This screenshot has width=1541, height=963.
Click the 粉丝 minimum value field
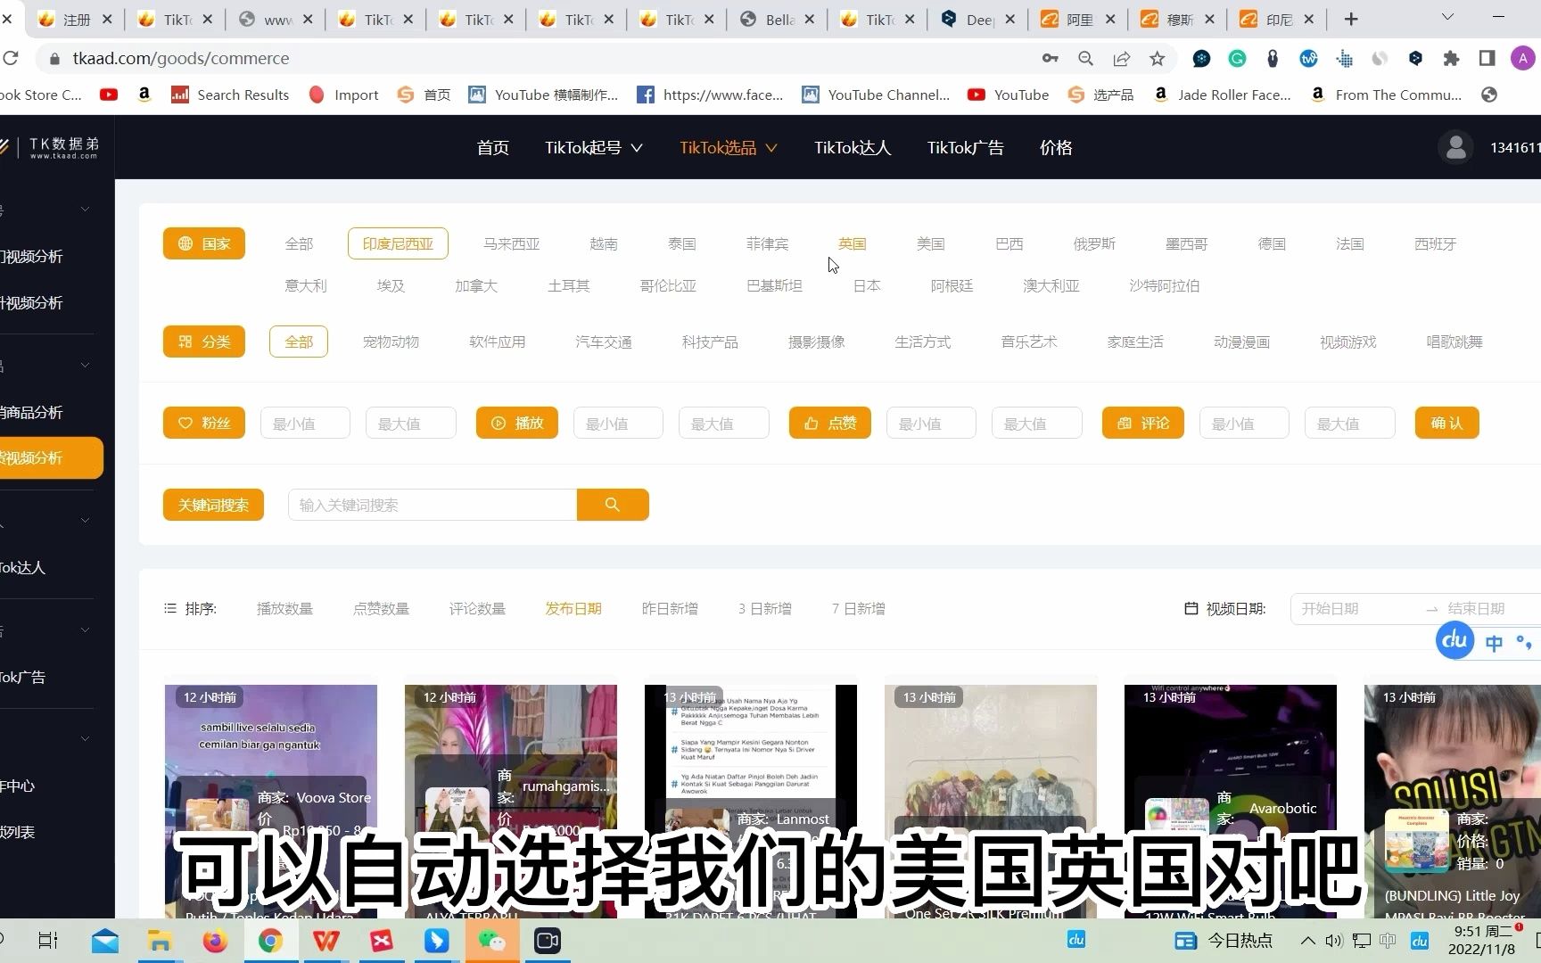[305, 424]
